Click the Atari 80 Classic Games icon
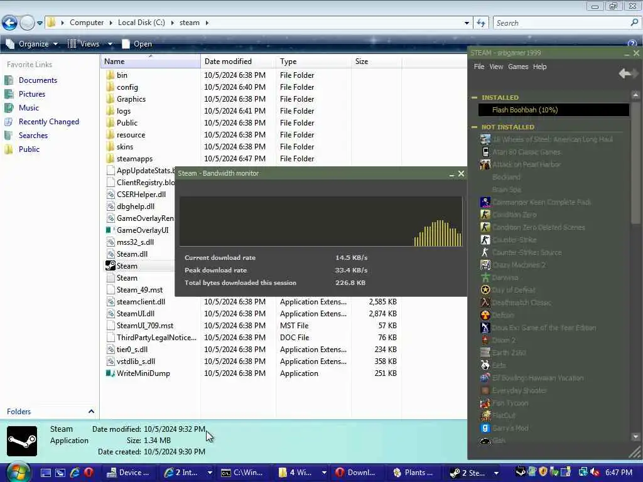This screenshot has width=643, height=482. point(485,152)
